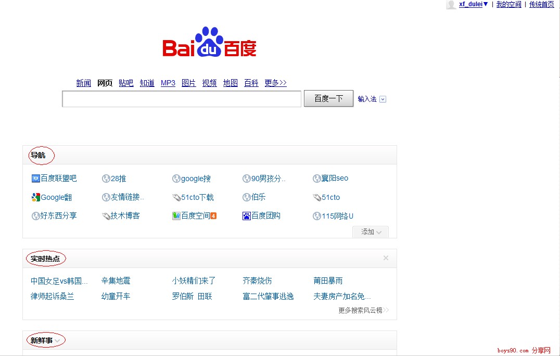The image size is (560, 356).
Task: Expand the 新鲜事 section chevron
Action: click(58, 340)
